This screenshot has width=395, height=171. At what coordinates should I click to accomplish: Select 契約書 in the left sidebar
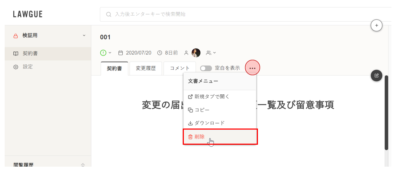pos(30,54)
